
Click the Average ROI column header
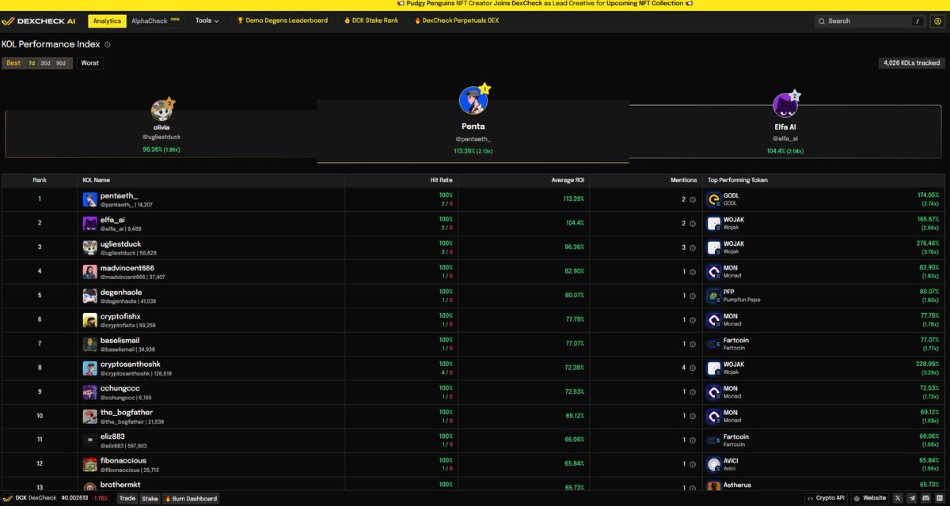[566, 179]
